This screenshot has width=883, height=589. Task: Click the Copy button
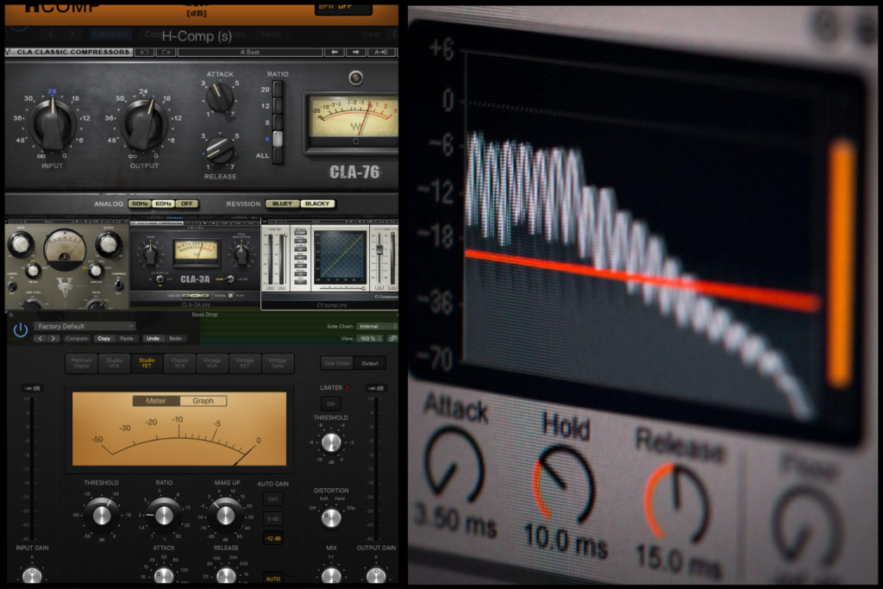coord(104,338)
